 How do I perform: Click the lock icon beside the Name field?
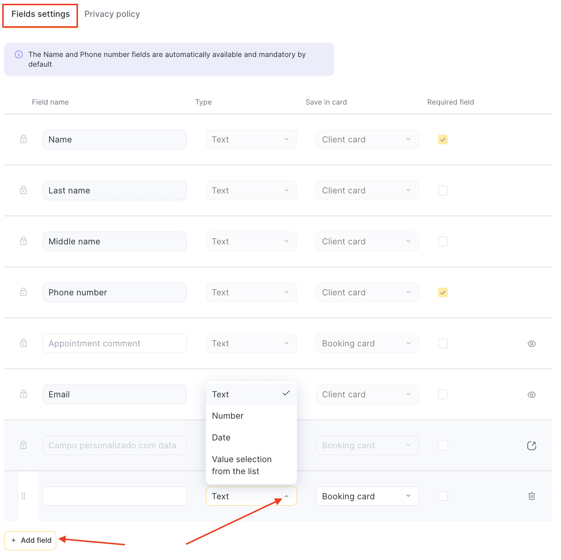pos(23,139)
